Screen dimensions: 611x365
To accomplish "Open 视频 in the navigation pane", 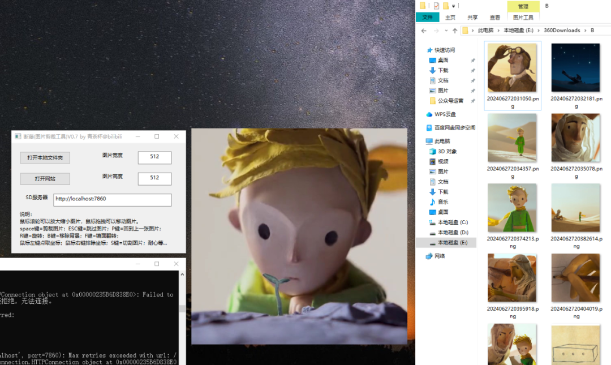I will tap(443, 162).
